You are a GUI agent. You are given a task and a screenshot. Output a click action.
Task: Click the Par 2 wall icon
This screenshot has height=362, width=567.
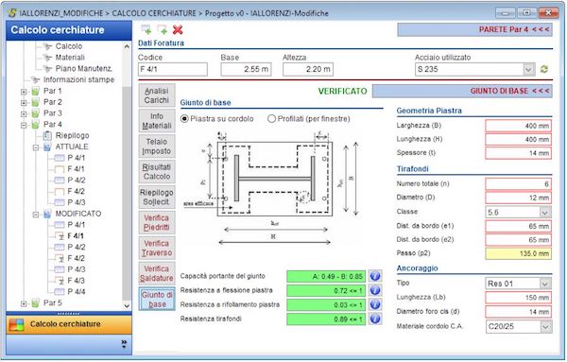pos(36,102)
